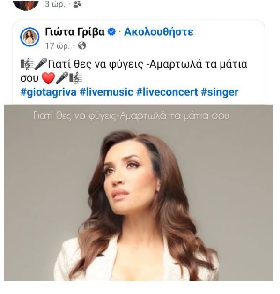Viewport: 280px width, 294px height.
Task: Click the microphone emoji after the heart
Action: (62, 78)
